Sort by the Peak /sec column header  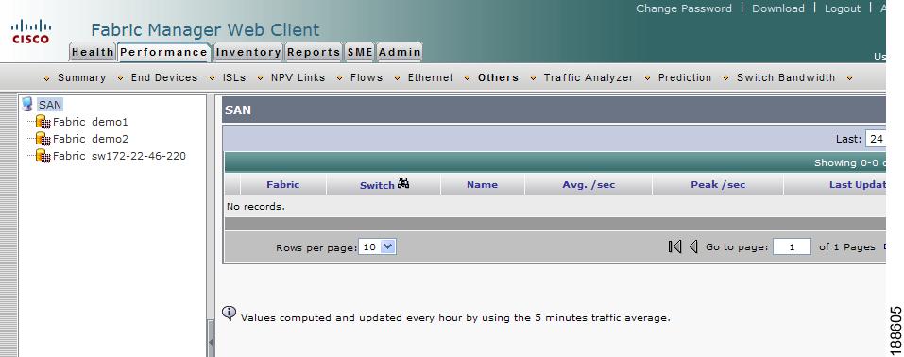718,184
